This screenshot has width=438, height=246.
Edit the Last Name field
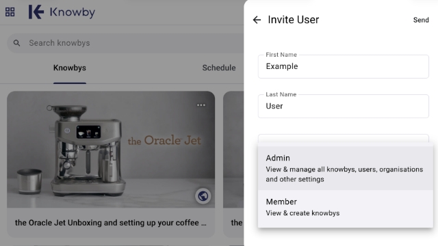[x=344, y=106]
